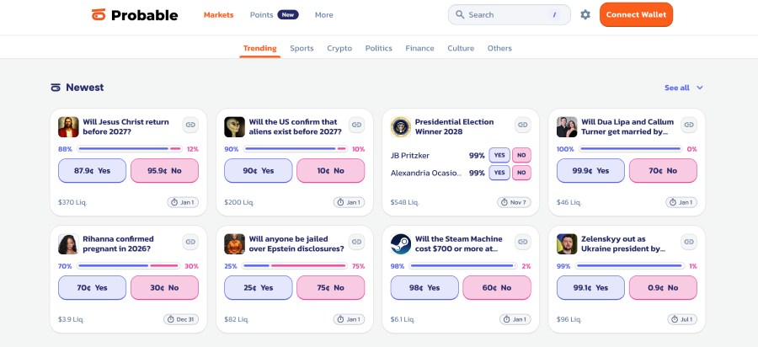Screen dimensions: 758x347
Task: Copy link for Zelenskyy market
Action: (x=689, y=242)
